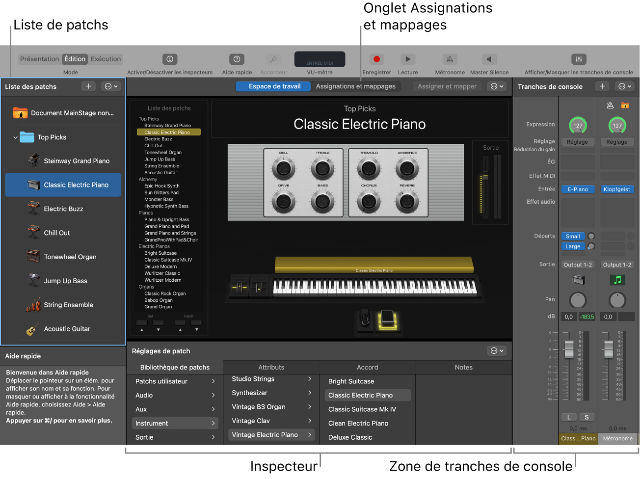Start recording with Enregistrer button
The width and height of the screenshot is (641, 479).
tap(376, 59)
